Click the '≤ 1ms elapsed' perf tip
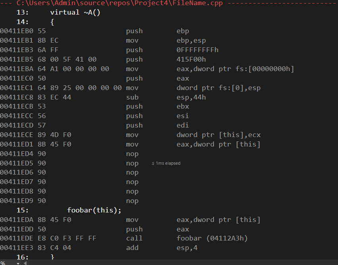This screenshot has width=338, height=265. coord(166,163)
